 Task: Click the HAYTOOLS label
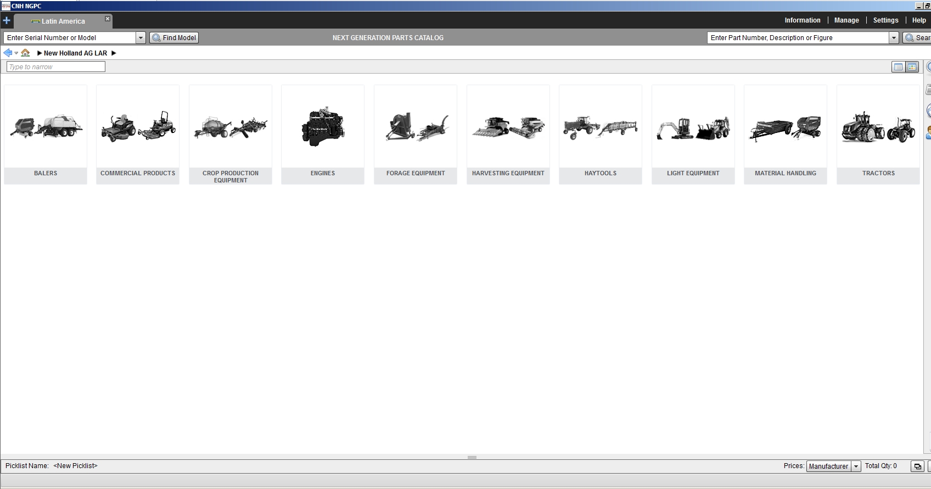601,173
